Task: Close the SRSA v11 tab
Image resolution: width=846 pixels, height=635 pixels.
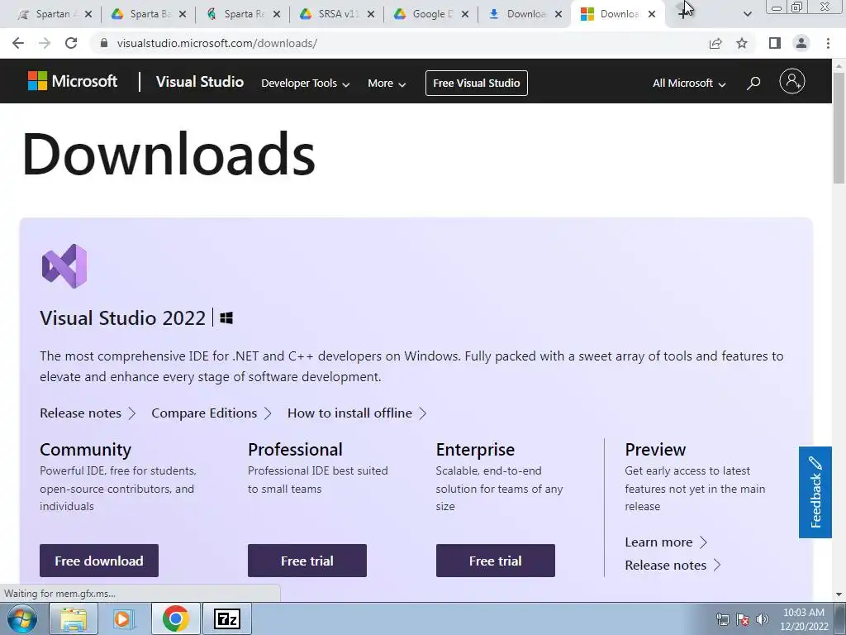Action: tap(371, 14)
